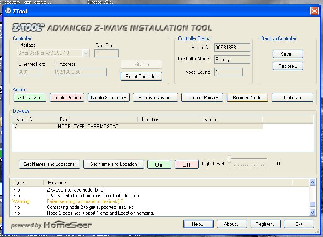Screen dimensions: 323x237
Task: Open the Interface combo box dropdown
Action: (86, 53)
